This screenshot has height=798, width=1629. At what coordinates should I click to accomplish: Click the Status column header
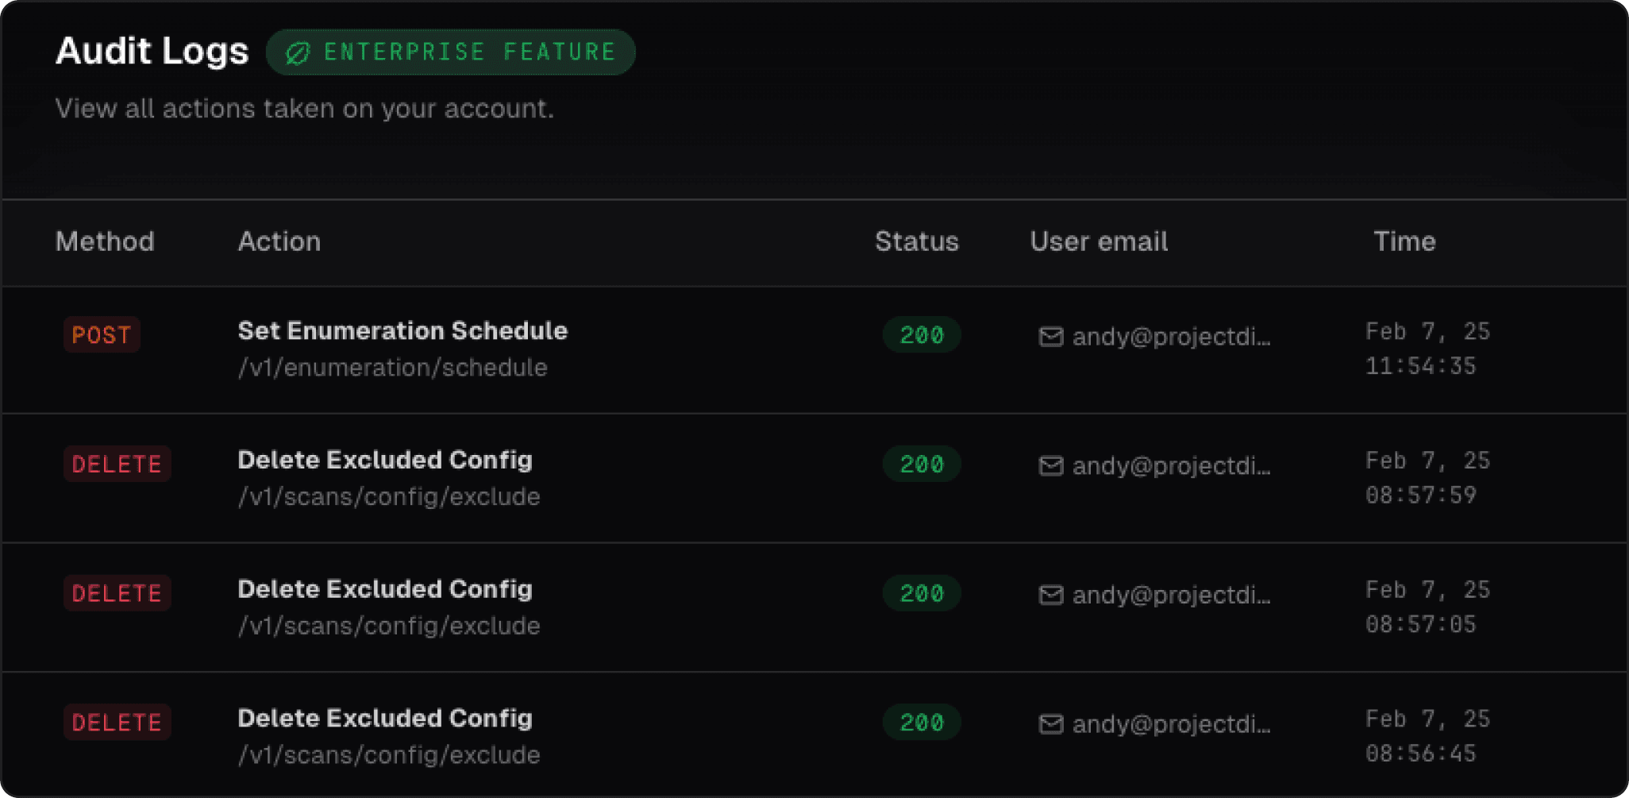pyautogui.click(x=916, y=241)
